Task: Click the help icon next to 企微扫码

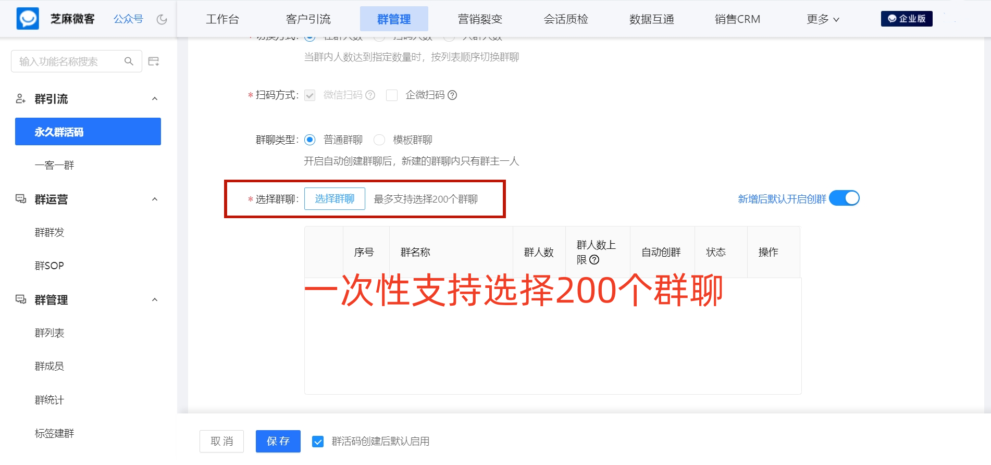Action: click(x=452, y=95)
